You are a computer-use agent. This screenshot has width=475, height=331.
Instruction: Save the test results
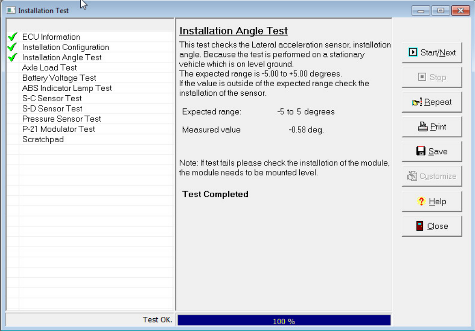tap(432, 151)
